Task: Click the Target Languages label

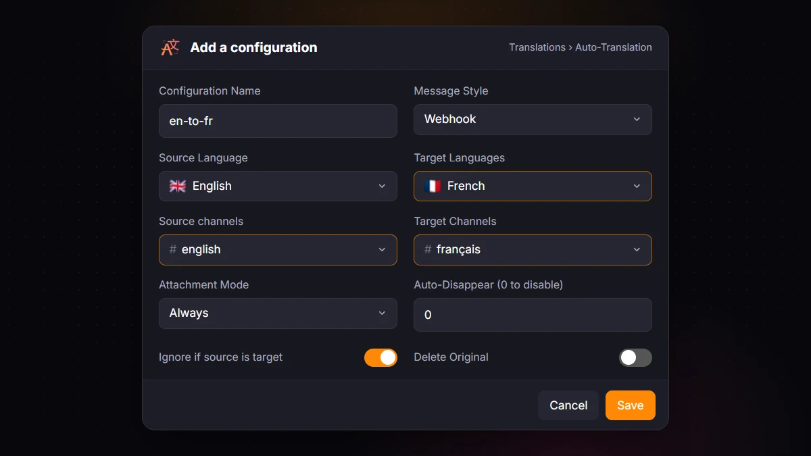Action: click(460, 158)
